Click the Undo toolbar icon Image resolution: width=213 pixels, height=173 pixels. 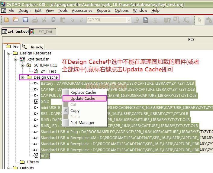point(72,20)
